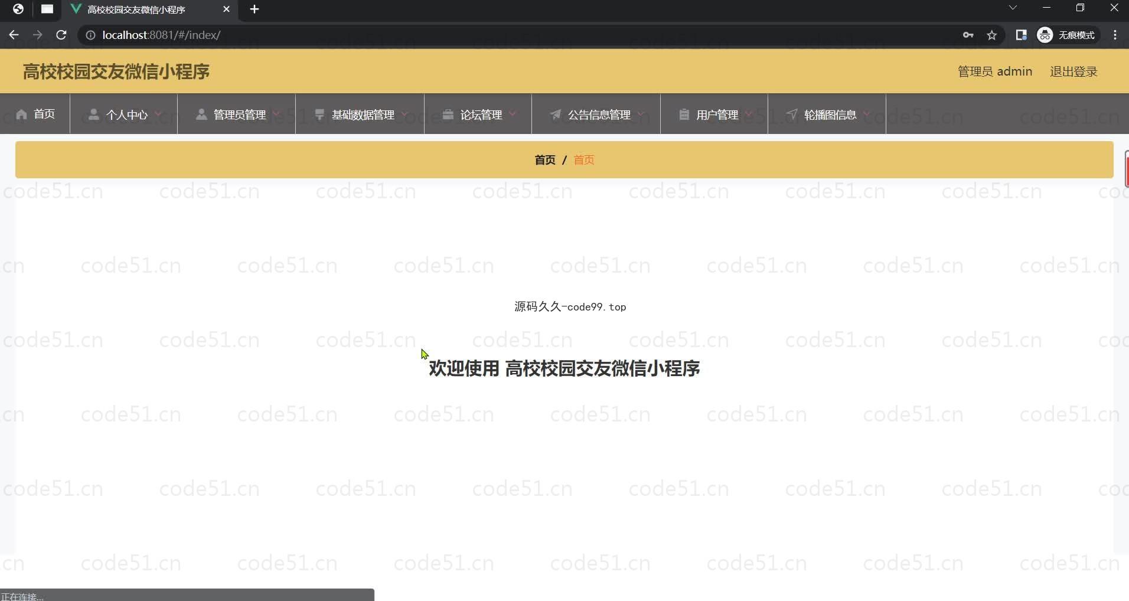This screenshot has height=601, width=1129.
Task: Open a new tab with the plus button
Action: (x=254, y=9)
